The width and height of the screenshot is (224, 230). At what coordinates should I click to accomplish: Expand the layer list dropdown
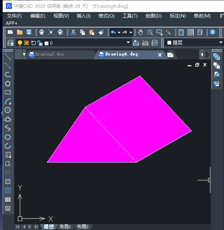pyautogui.click(x=128, y=42)
